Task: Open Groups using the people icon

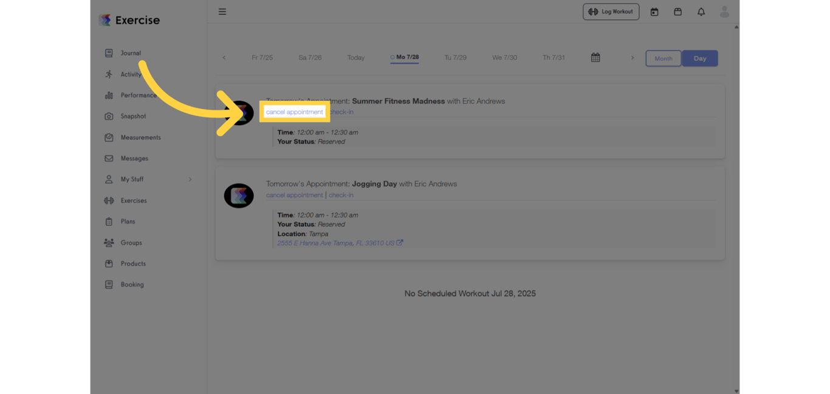Action: tap(109, 243)
